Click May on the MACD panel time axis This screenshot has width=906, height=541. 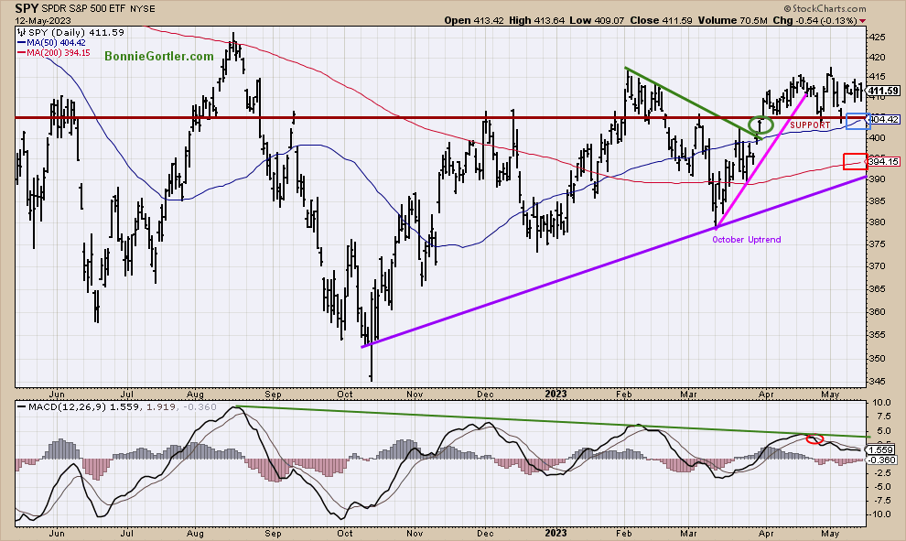(x=830, y=533)
